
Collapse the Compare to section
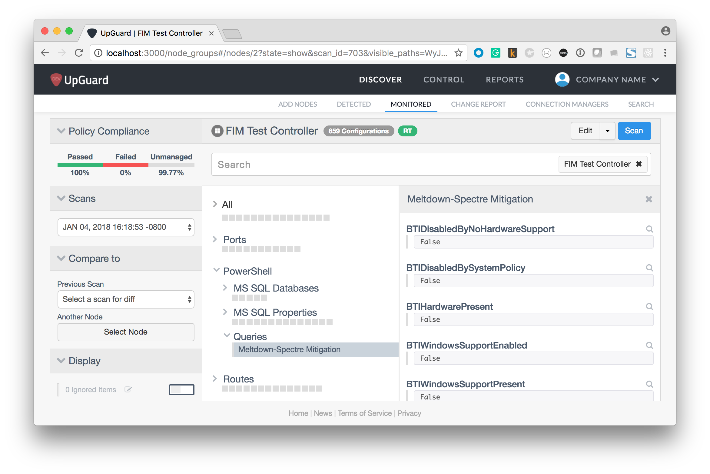(61, 258)
